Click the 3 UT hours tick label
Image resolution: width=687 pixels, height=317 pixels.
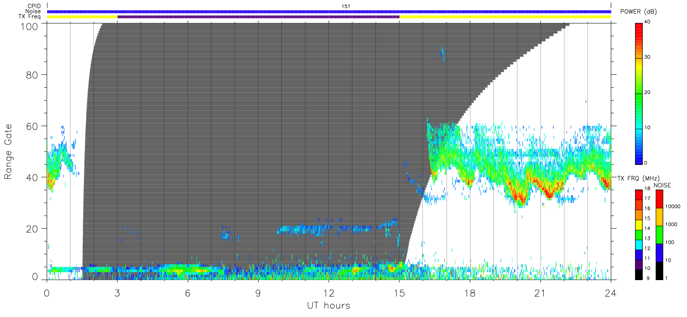click(117, 292)
